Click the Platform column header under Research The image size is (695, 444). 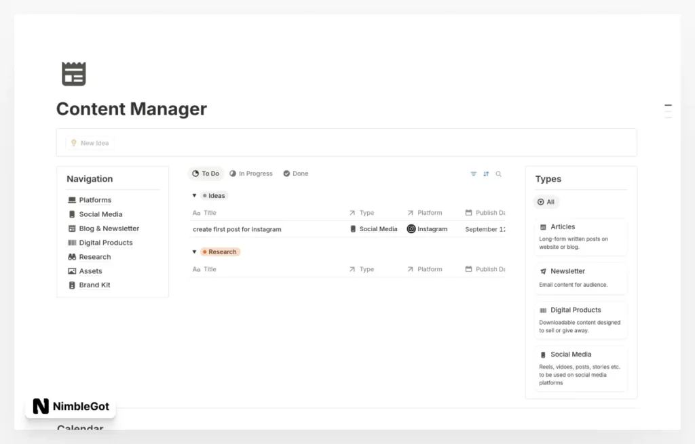tap(425, 269)
